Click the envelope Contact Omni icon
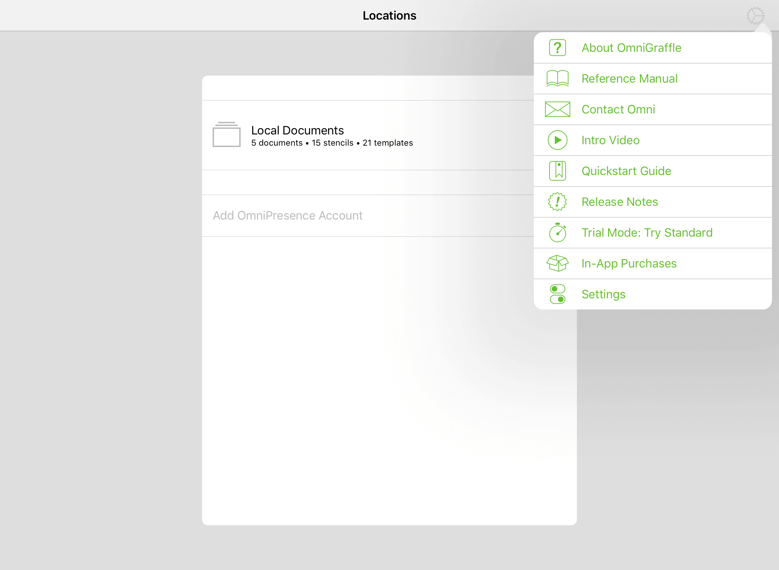This screenshot has width=779, height=570. (x=557, y=109)
